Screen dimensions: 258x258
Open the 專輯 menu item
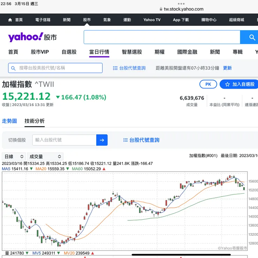[x=237, y=52]
